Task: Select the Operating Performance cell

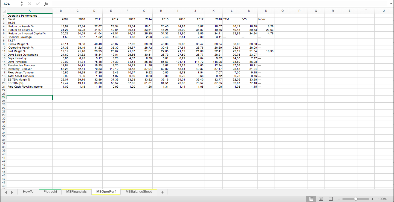Action: pyautogui.click(x=30, y=16)
